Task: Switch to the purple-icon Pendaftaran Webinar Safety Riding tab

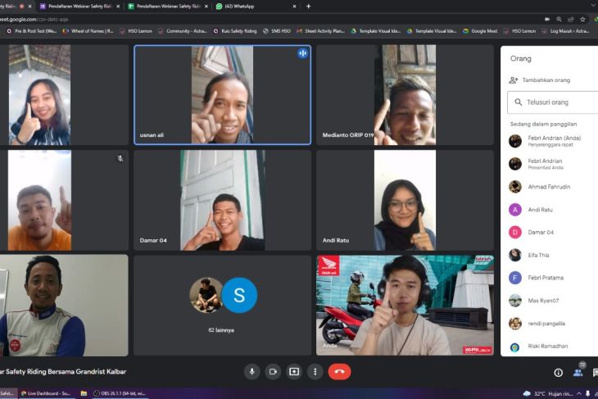Action: 80,7
